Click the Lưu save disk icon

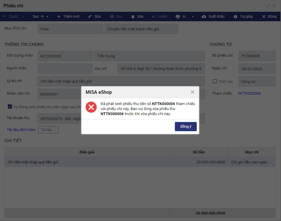coord(112,17)
